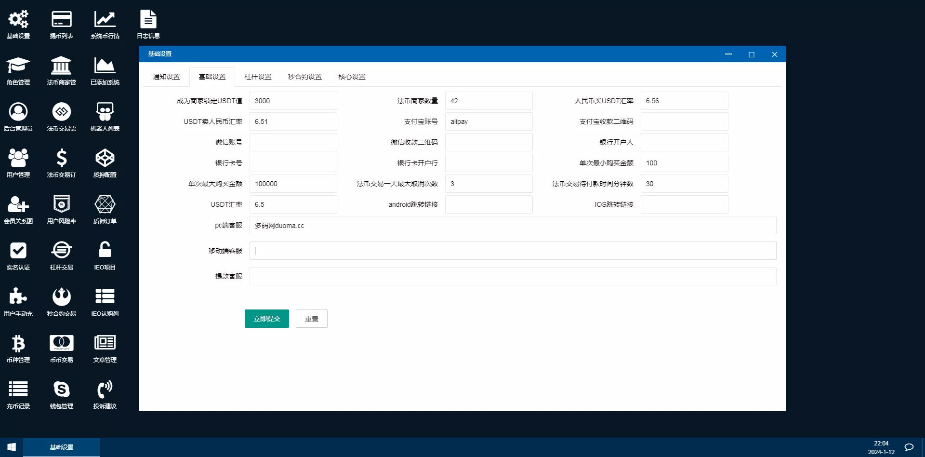Open the 机器人列表 page

point(105,116)
